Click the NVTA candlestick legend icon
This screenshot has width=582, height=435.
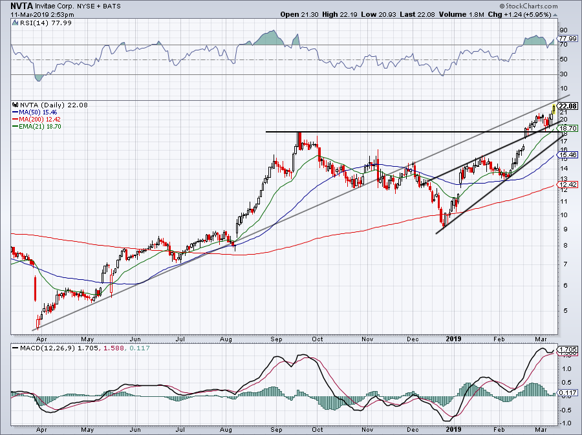click(x=16, y=105)
